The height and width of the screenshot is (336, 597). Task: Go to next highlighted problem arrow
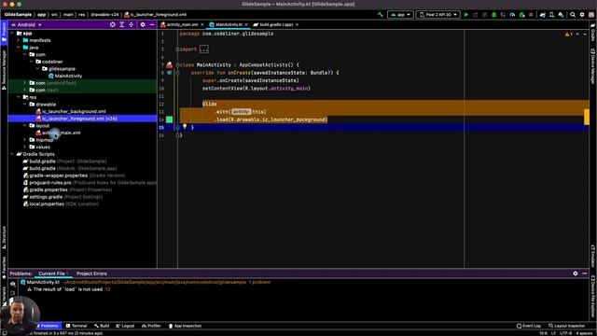(585, 35)
